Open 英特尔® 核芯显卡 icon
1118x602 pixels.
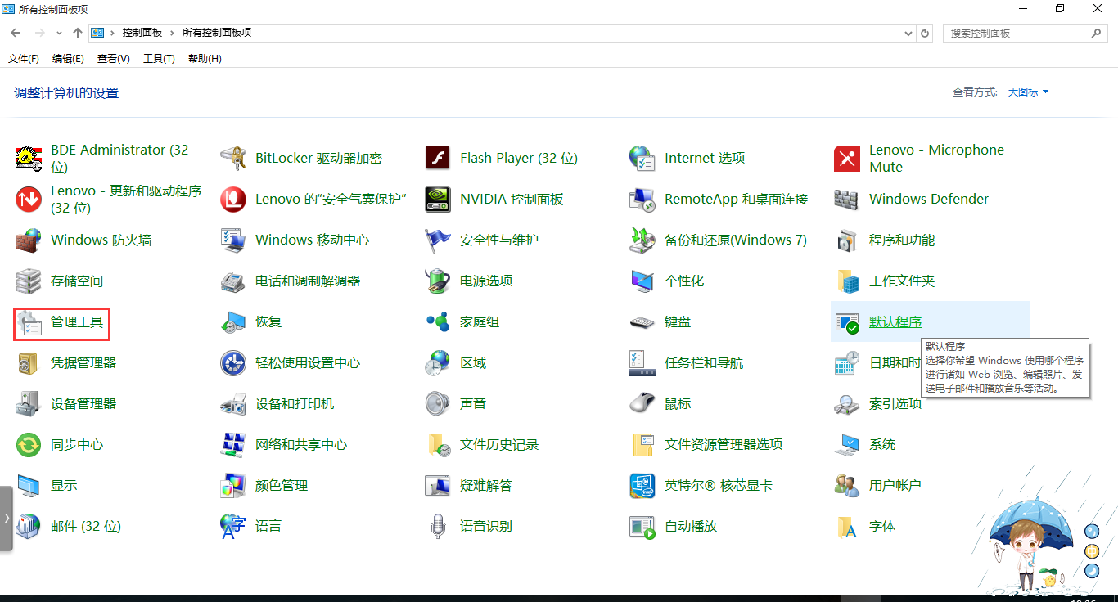pos(642,485)
